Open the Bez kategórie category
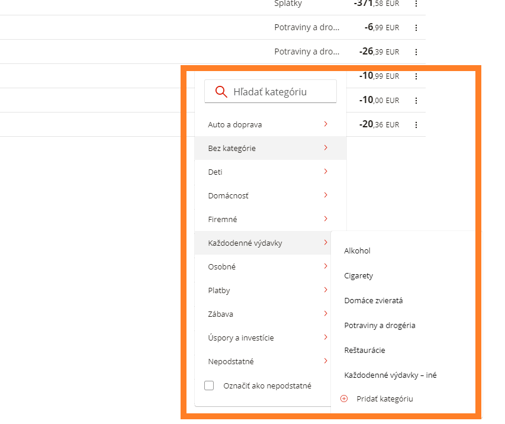 [x=271, y=148]
